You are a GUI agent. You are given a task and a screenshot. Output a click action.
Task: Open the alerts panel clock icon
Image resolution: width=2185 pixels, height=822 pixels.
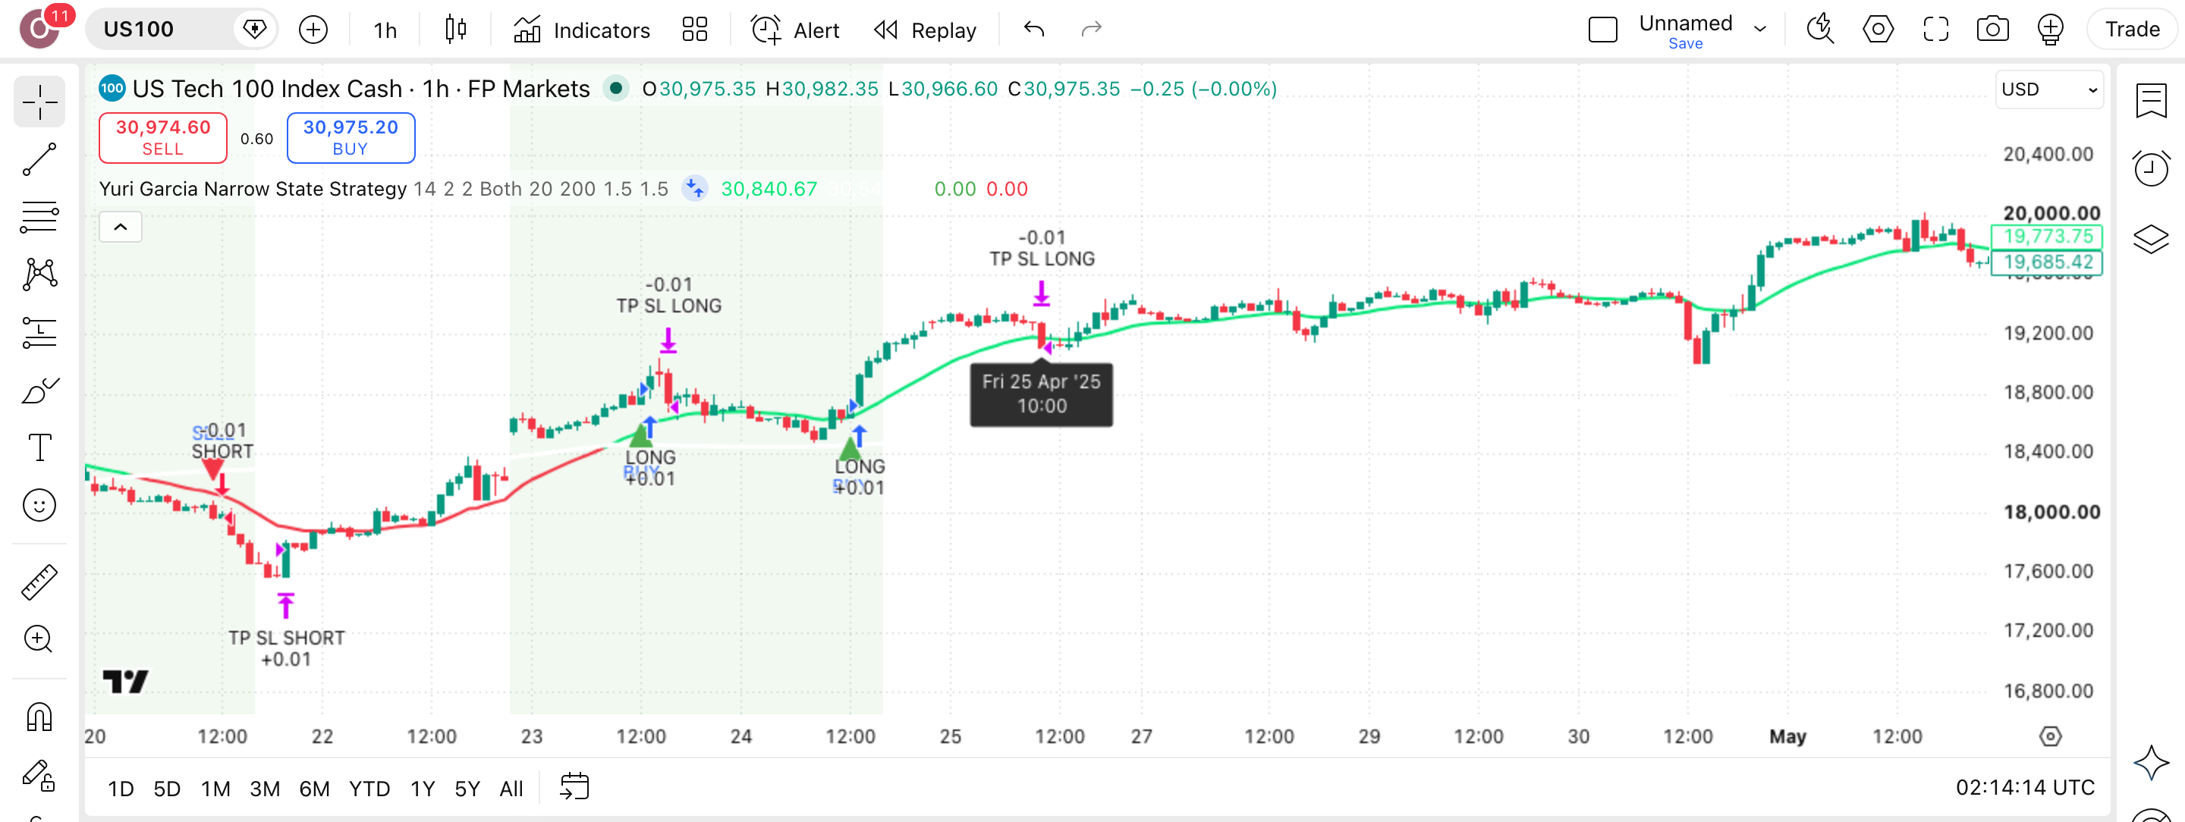tap(2151, 168)
